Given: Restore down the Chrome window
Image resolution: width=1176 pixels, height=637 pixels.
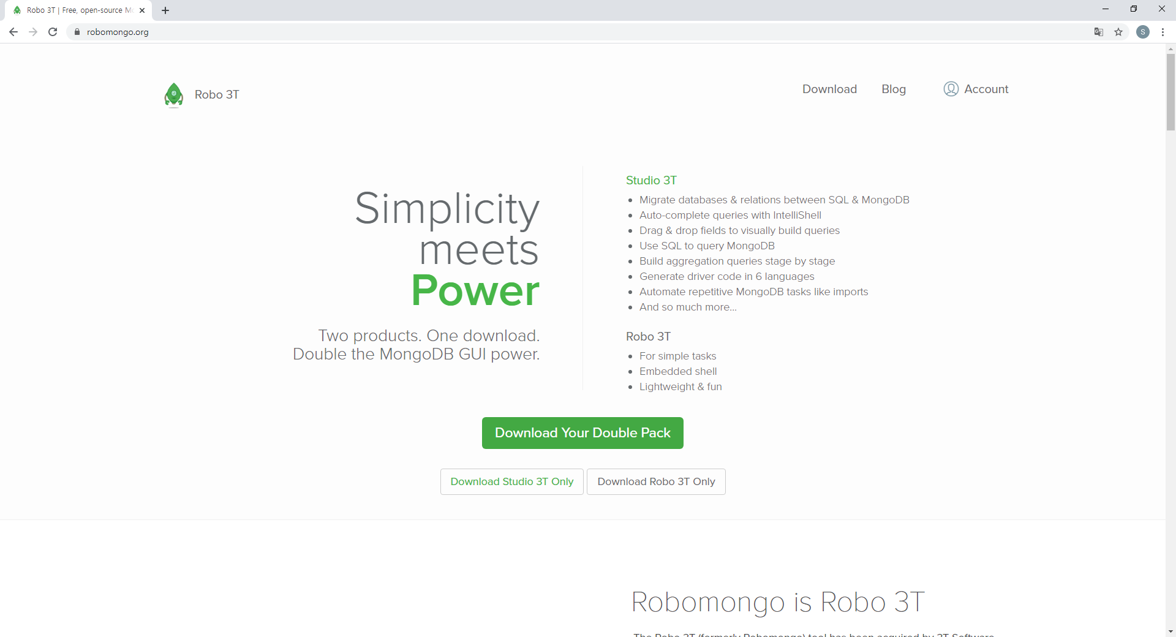Looking at the screenshot, I should click(1134, 9).
